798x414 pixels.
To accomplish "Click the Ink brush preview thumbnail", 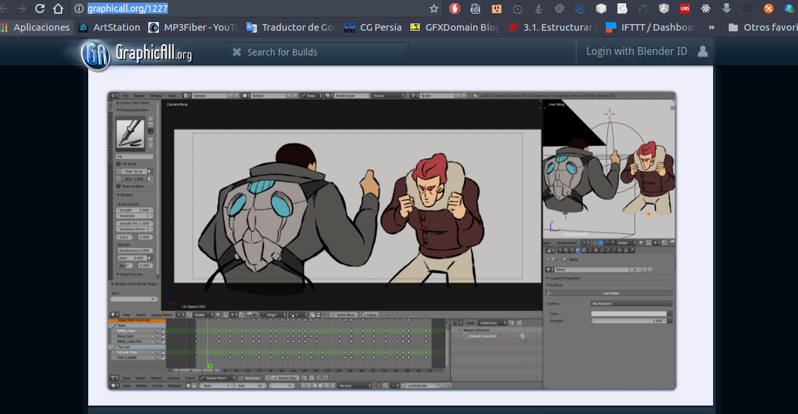I will click(x=131, y=133).
